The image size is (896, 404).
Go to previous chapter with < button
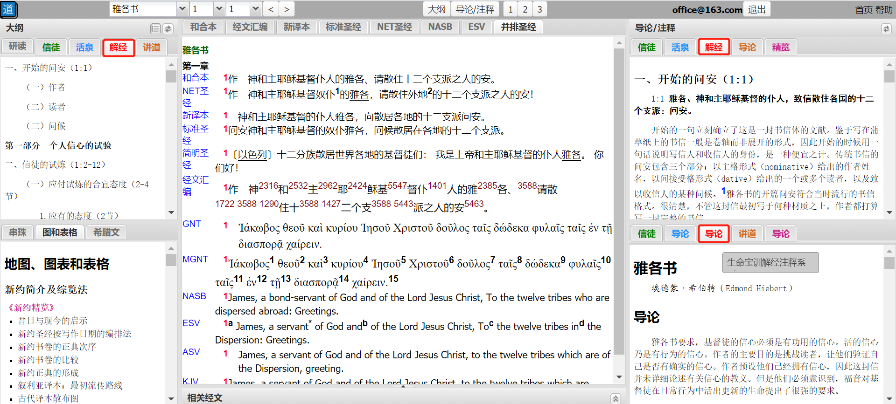pyautogui.click(x=271, y=9)
